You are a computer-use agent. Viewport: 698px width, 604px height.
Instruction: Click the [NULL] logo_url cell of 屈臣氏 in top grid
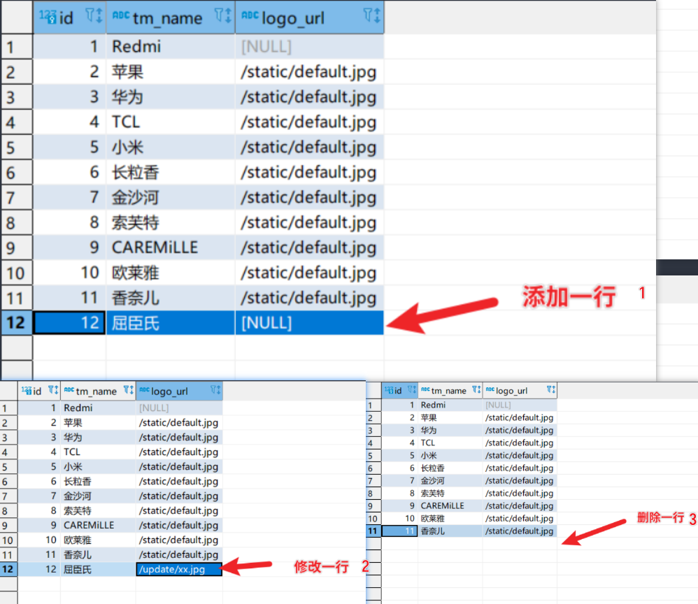[309, 323]
